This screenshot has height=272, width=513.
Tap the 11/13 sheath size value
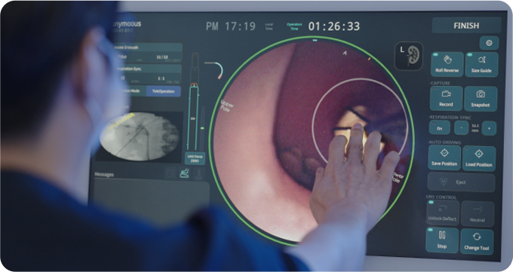click(x=162, y=57)
